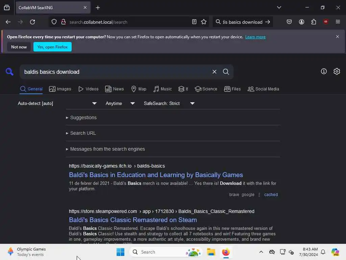
Task: Open the OneDrive cloud tray icon
Action: 272,252
